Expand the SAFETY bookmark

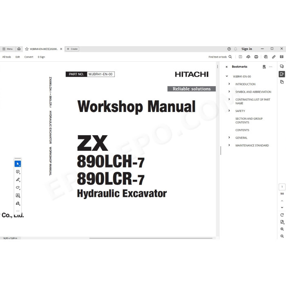coord(229,111)
